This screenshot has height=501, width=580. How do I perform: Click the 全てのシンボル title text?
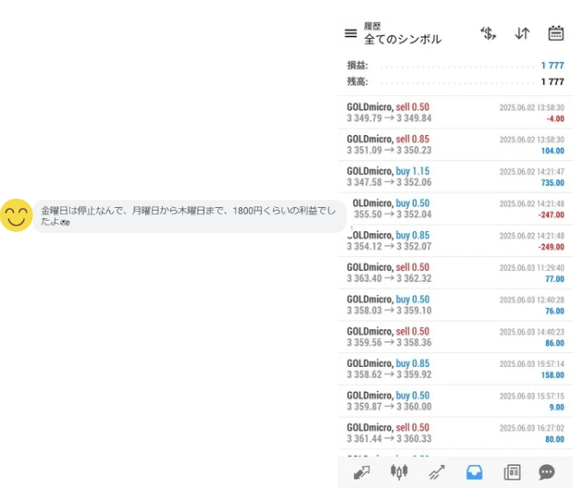[x=402, y=40]
